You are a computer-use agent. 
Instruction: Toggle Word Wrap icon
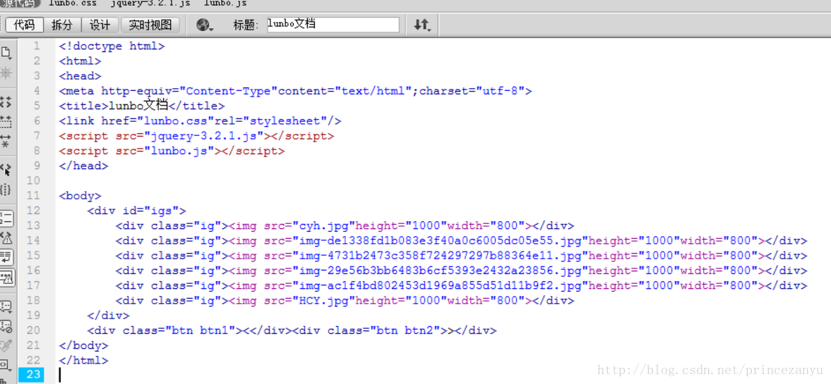6,258
